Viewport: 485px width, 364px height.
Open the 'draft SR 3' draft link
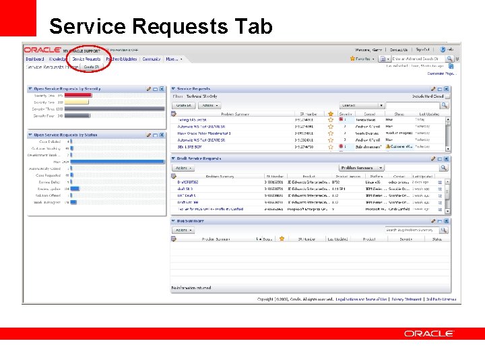pos(185,189)
